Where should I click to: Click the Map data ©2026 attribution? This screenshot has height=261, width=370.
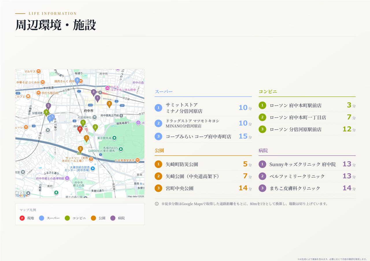tap(136, 196)
